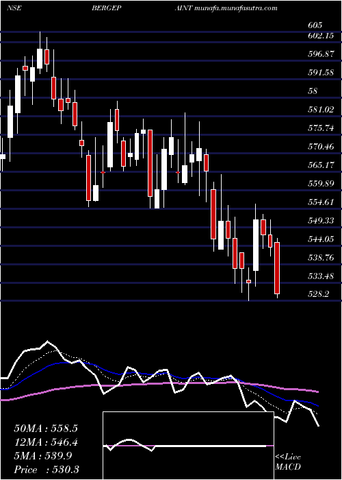Click the 533.48 price axis label

click(321, 276)
